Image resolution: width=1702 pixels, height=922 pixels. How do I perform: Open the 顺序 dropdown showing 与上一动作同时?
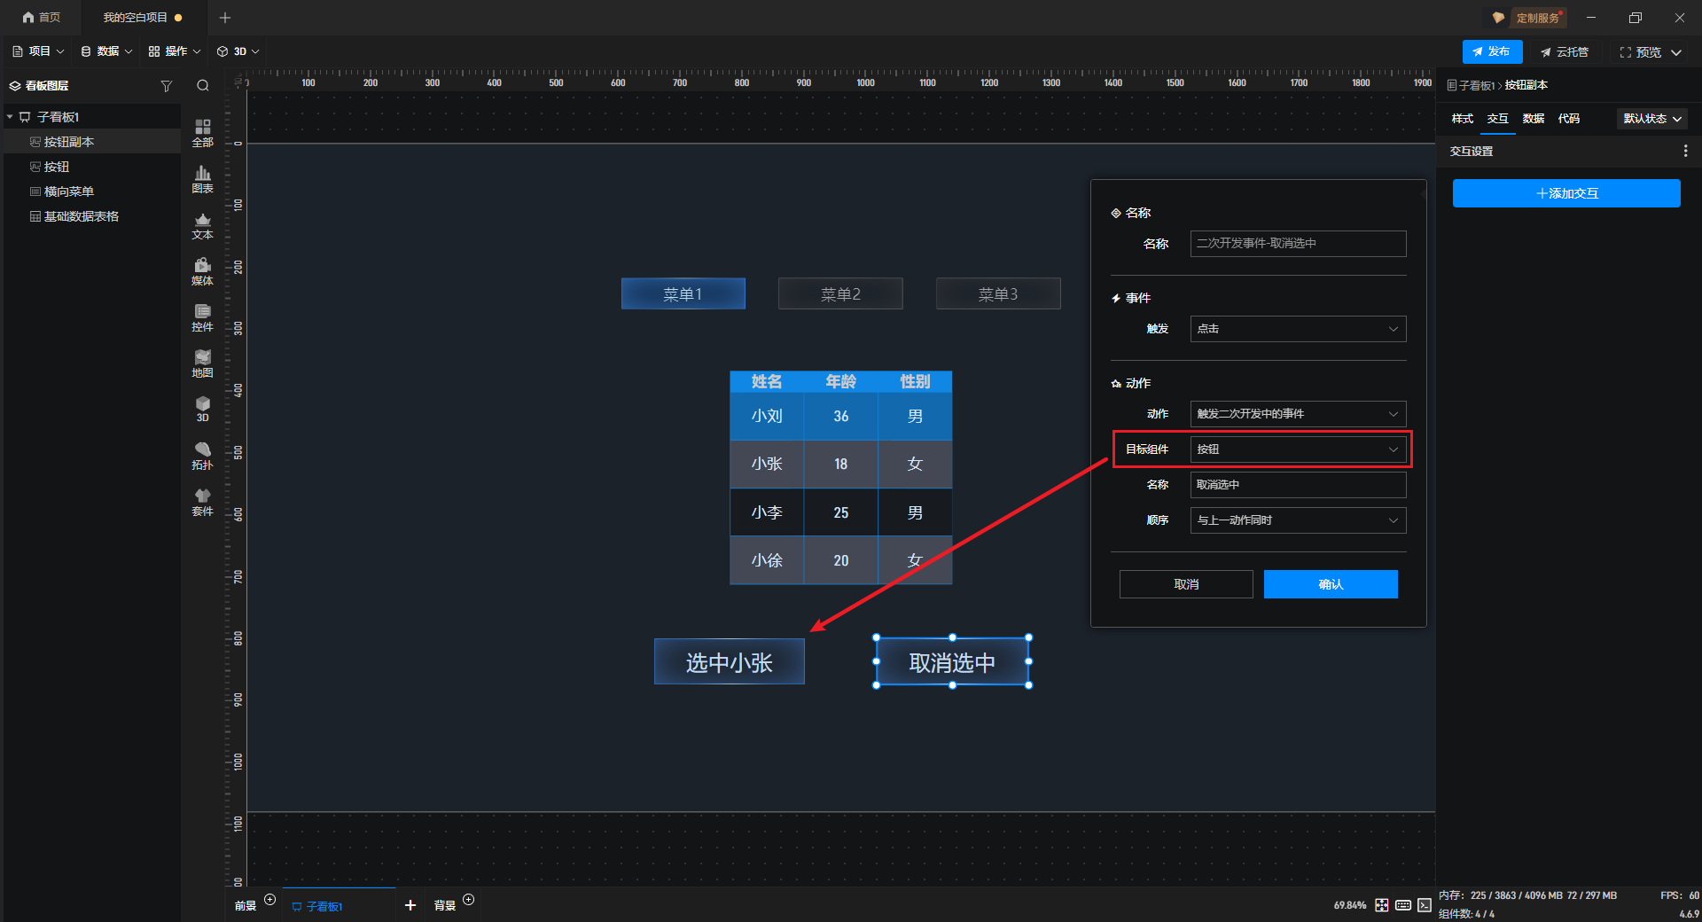coord(1297,520)
